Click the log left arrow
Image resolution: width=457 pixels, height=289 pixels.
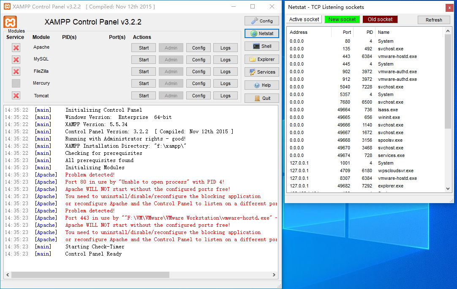[x=8, y=275]
